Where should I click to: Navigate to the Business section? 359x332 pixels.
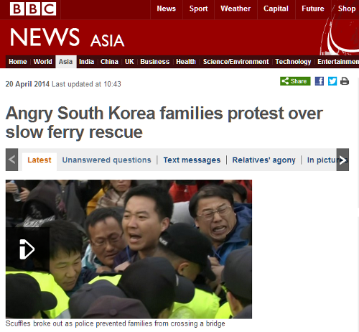click(155, 62)
